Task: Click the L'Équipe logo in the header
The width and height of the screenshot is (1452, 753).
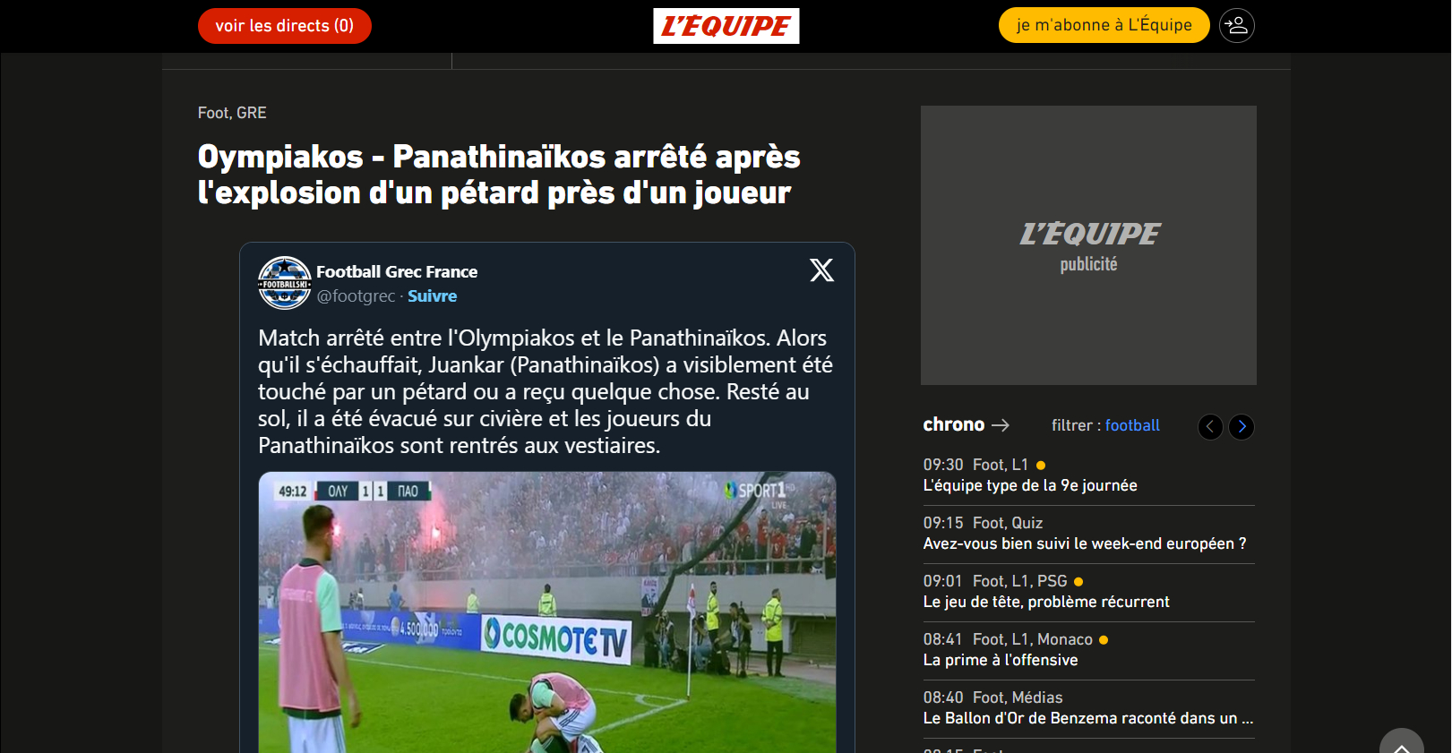Action: [726, 26]
